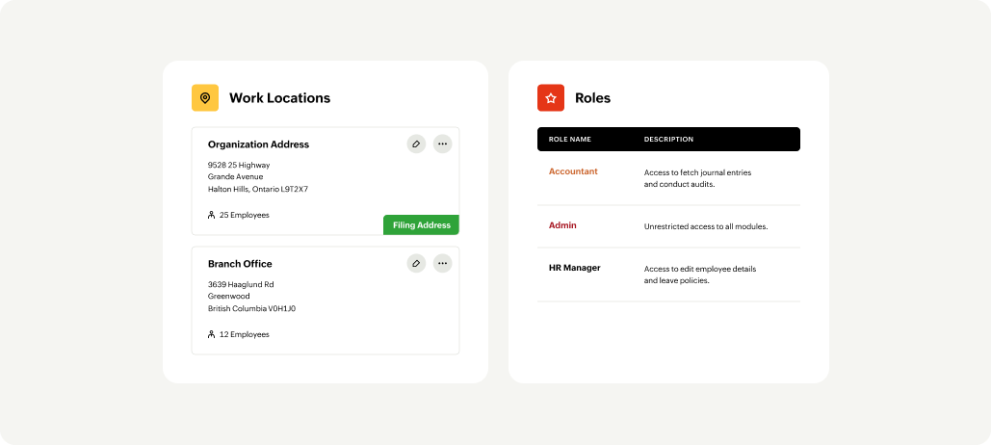Edit the Organization Address with pencil icon

pyautogui.click(x=416, y=144)
